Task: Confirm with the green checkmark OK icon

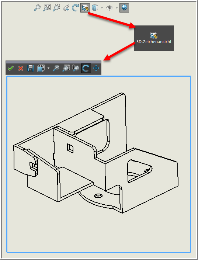Action: point(11,68)
